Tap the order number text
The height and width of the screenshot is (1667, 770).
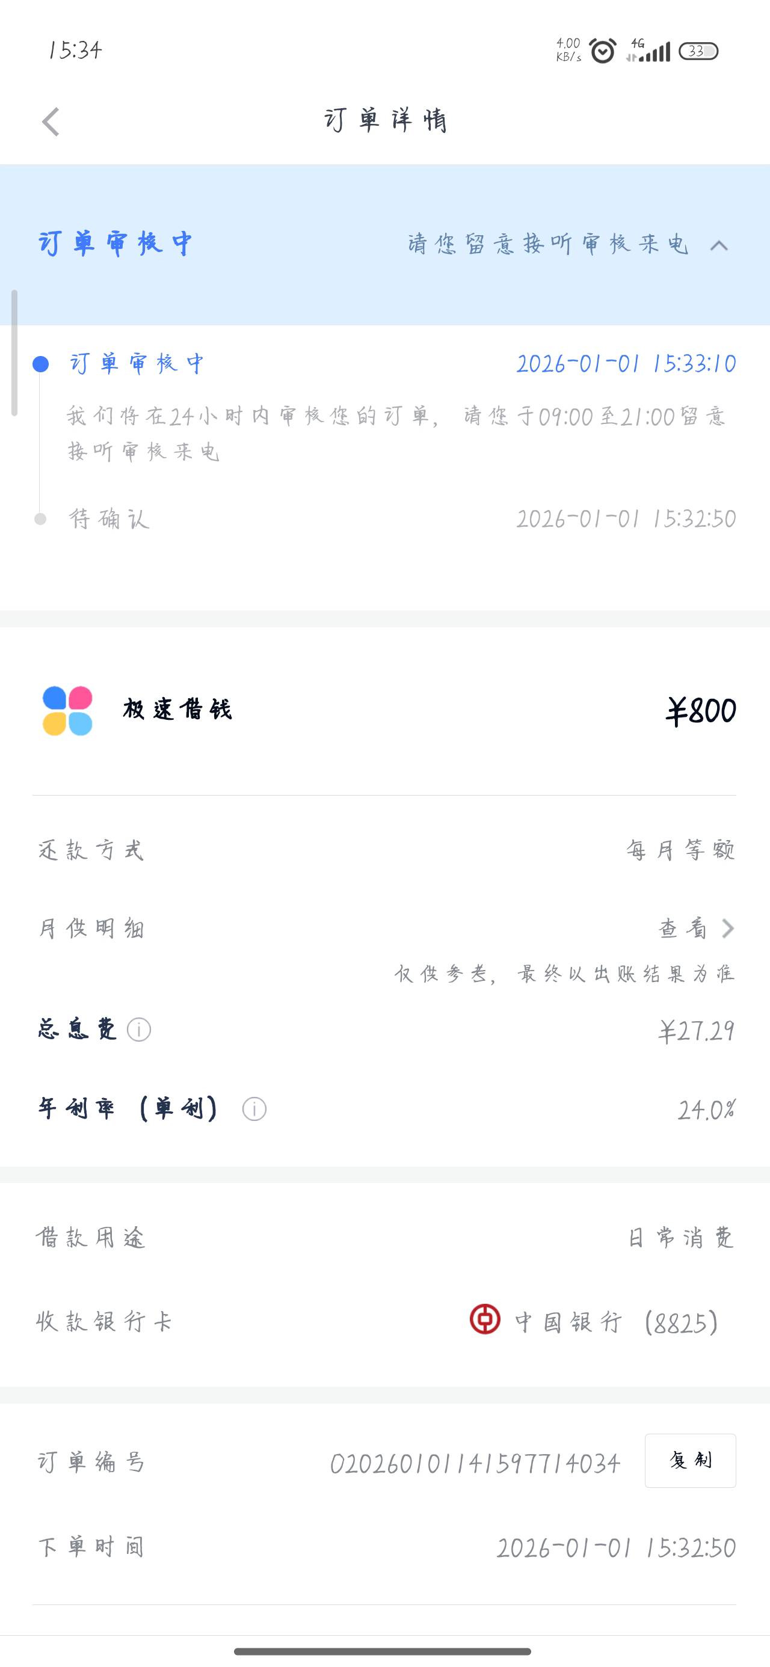tap(475, 1463)
